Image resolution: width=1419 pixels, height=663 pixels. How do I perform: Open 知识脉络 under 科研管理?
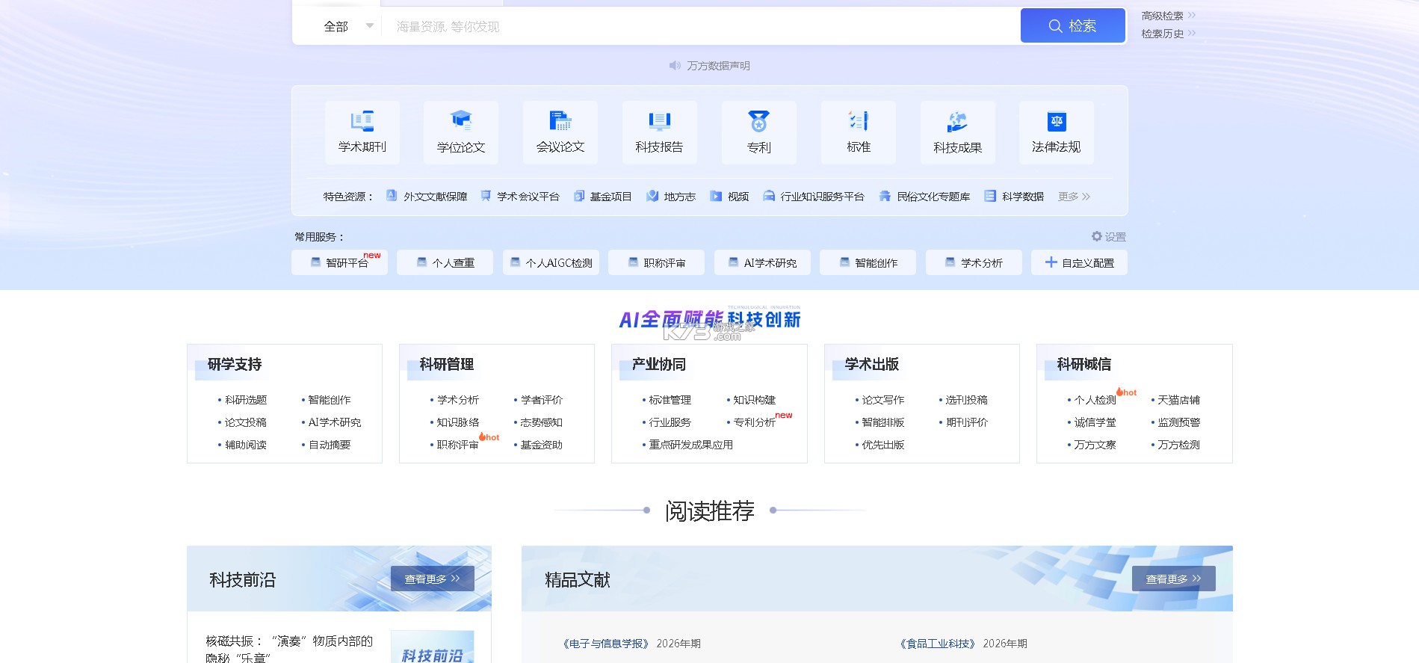[x=458, y=422]
